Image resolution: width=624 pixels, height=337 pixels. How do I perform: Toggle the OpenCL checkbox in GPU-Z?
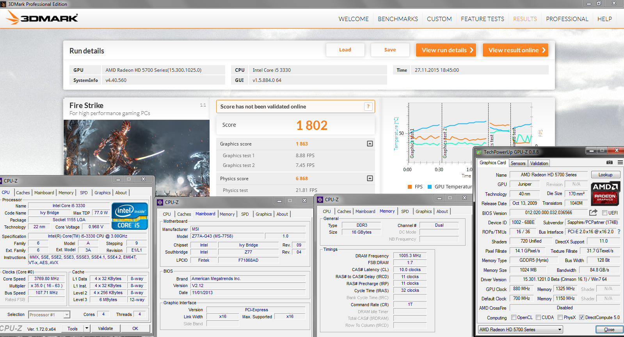tap(514, 317)
